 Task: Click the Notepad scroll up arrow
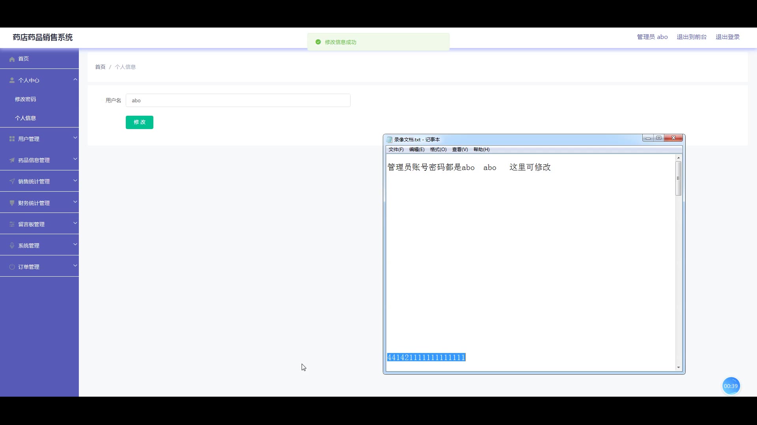[x=678, y=158]
